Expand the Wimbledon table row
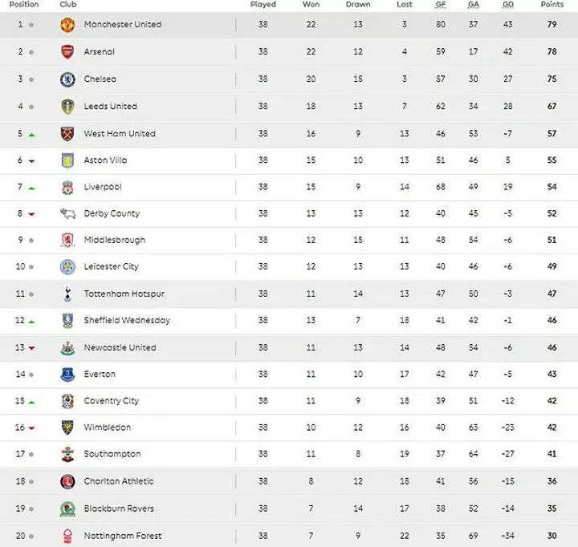 point(289,427)
